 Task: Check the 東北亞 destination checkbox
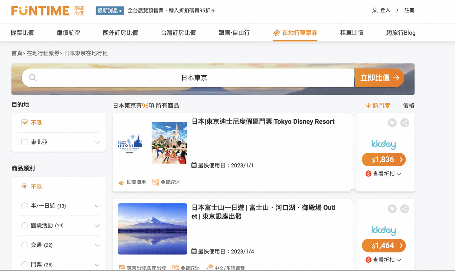point(25,142)
